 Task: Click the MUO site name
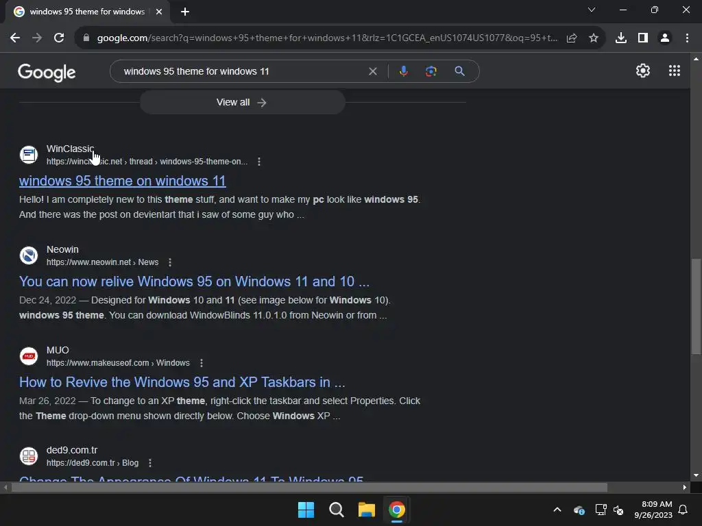tap(58, 350)
